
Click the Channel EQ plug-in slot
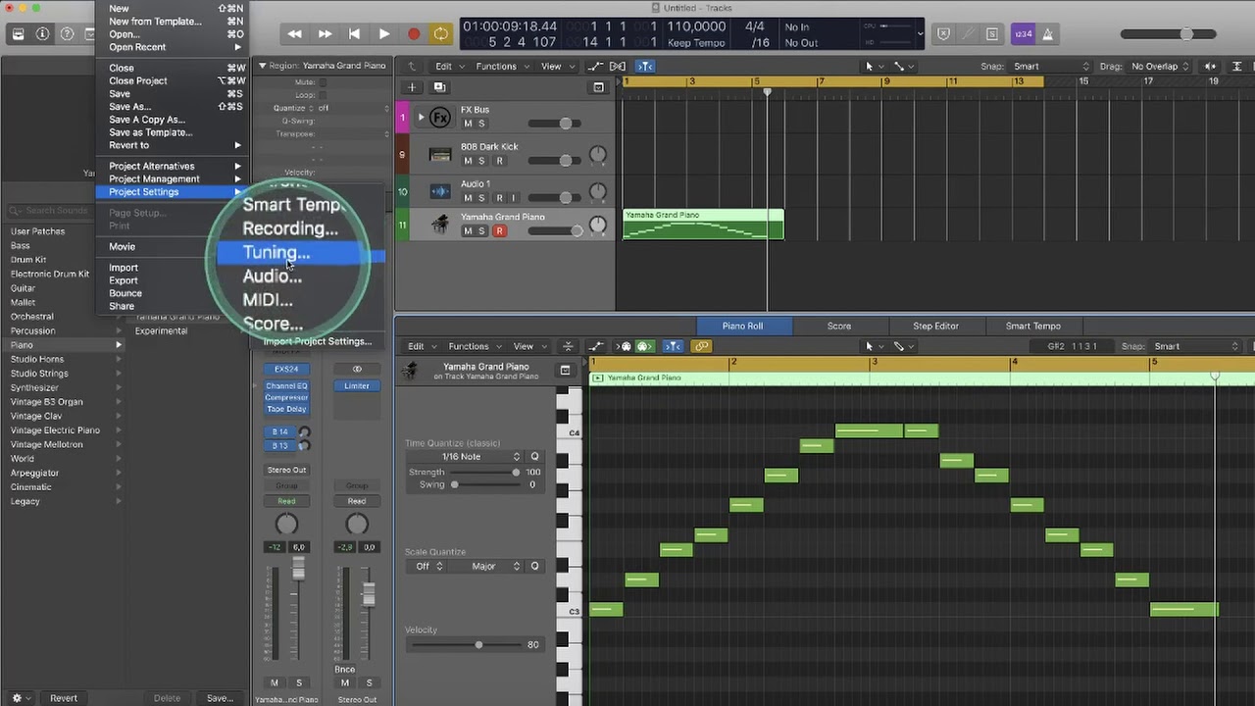[286, 385]
